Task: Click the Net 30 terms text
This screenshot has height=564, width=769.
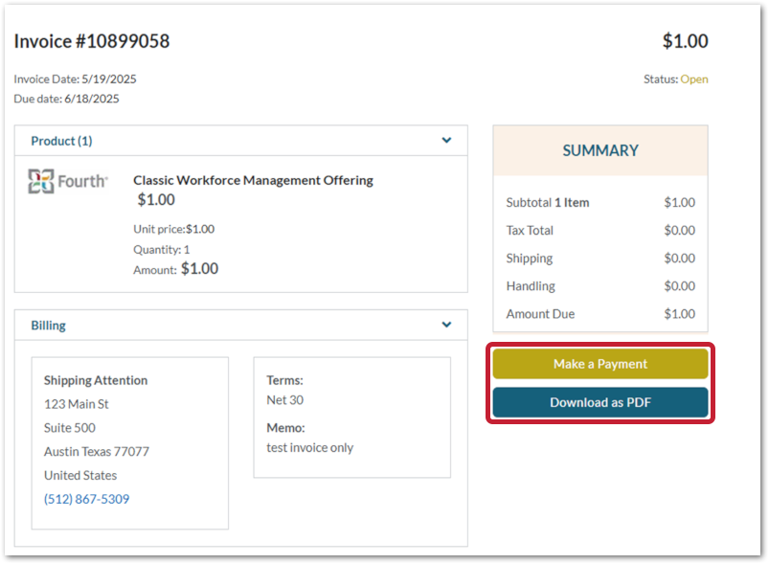Action: click(284, 399)
